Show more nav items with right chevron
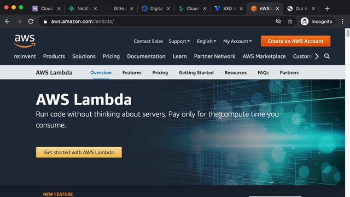The width and height of the screenshot is (350, 197). pyautogui.click(x=317, y=56)
